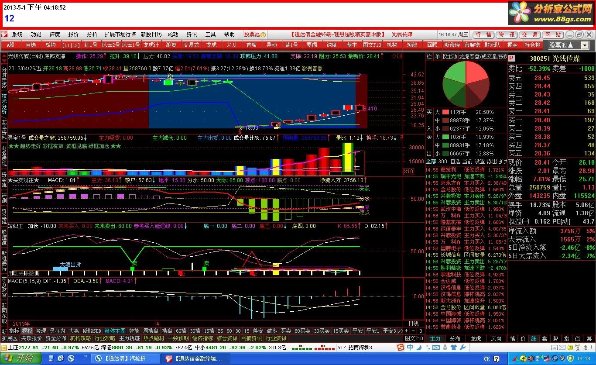Click the 涨解密 toolbar button
The width and height of the screenshot is (596, 365).
(x=473, y=45)
